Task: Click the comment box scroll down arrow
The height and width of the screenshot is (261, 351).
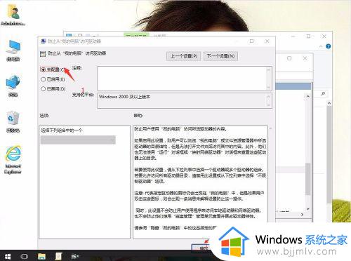Action: tap(269, 88)
